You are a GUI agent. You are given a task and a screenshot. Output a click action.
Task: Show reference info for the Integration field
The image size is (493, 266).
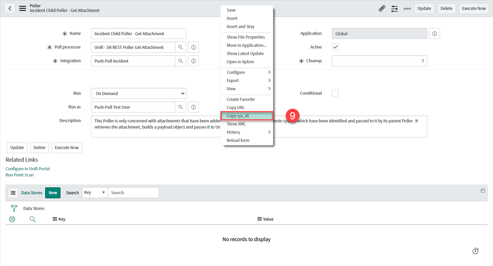pyautogui.click(x=193, y=61)
